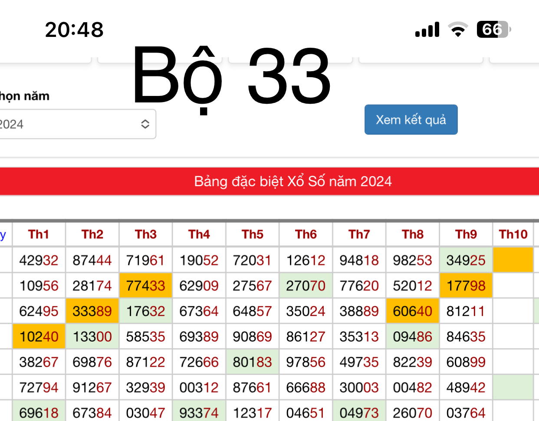Image resolution: width=539 pixels, height=421 pixels.
Task: Click orange cell 60640 in Th8
Action: click(x=412, y=311)
